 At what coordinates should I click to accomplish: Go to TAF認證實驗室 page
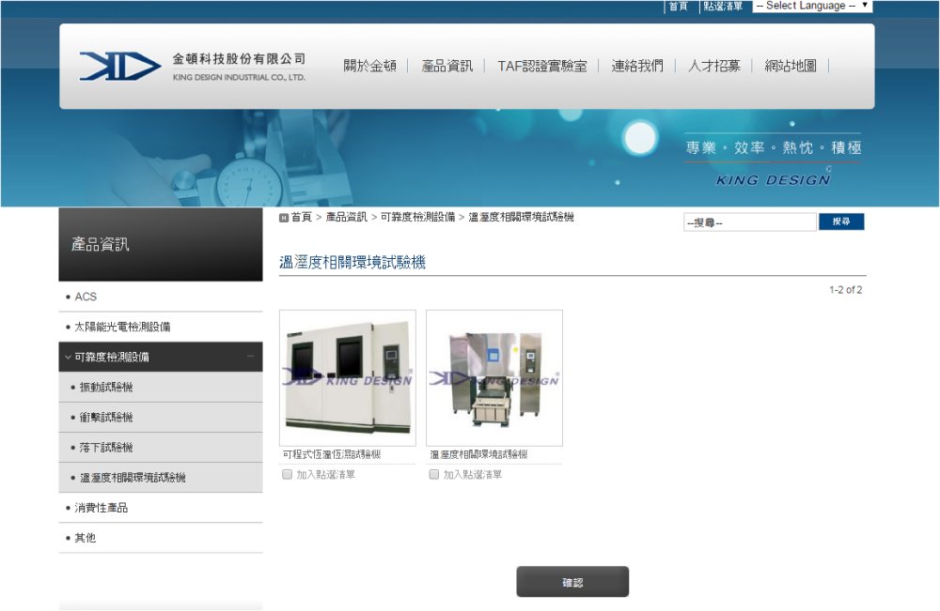pyautogui.click(x=542, y=66)
